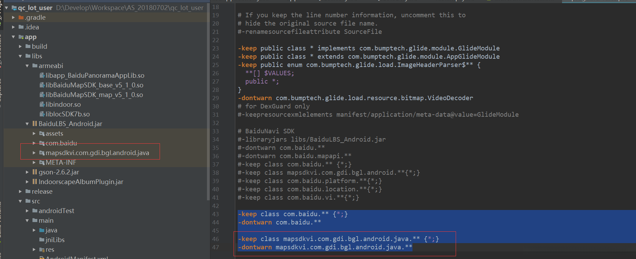Expand the assets package arrow
This screenshot has width=636, height=259.
[34, 133]
